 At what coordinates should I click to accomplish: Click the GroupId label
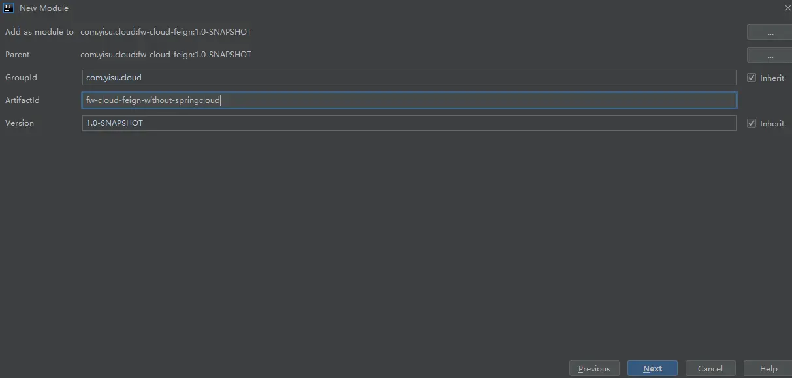coord(21,78)
